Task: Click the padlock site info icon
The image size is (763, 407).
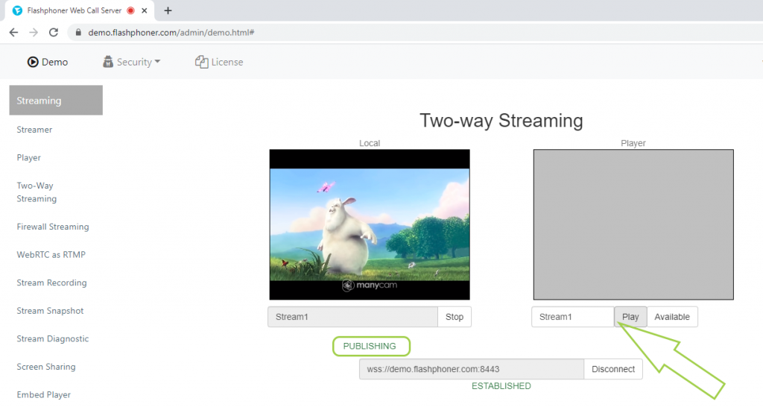Action: [x=77, y=33]
